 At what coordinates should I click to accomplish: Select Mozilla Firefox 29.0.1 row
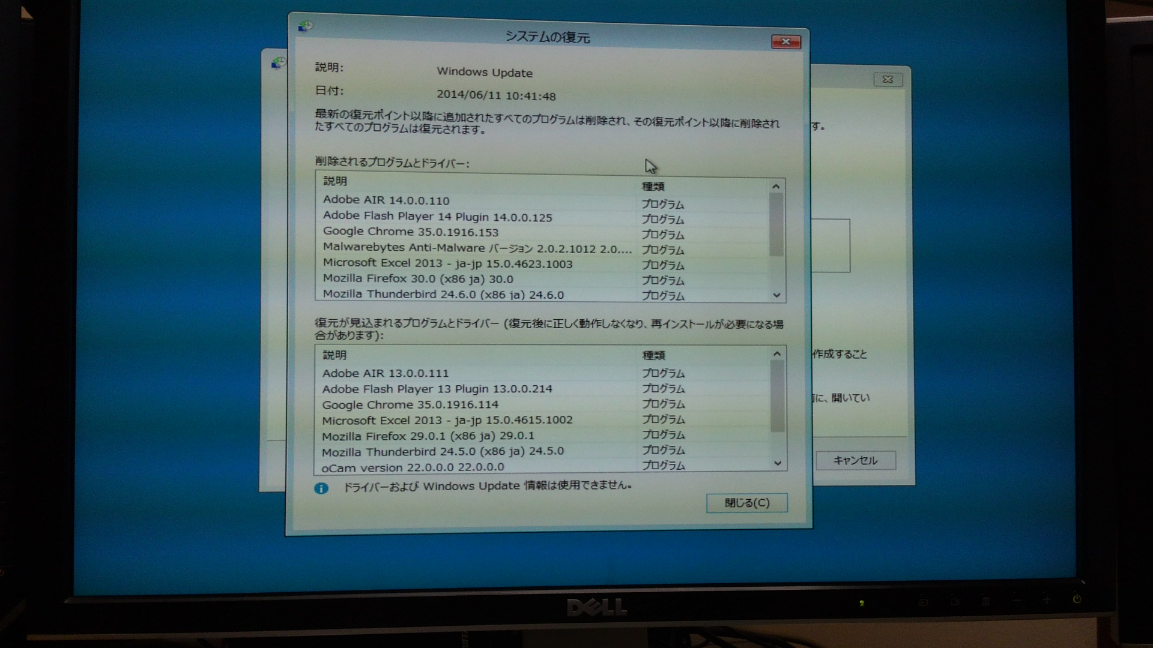click(x=542, y=436)
